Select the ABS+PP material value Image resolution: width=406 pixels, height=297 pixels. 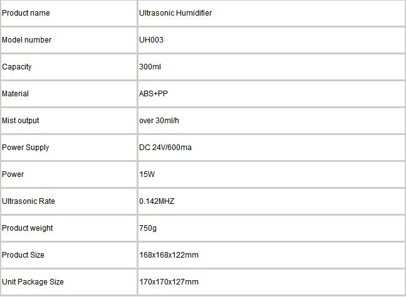click(154, 94)
